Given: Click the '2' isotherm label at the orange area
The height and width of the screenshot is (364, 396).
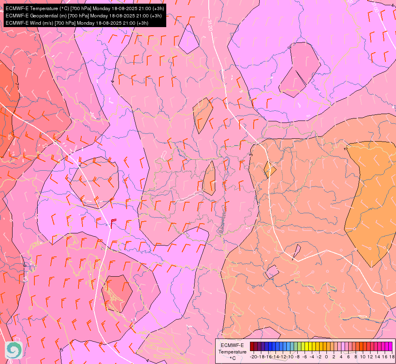Looking at the screenshot, I should [345, 148].
